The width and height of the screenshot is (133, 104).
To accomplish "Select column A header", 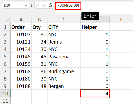I will pyautogui.click(x=21, y=20).
